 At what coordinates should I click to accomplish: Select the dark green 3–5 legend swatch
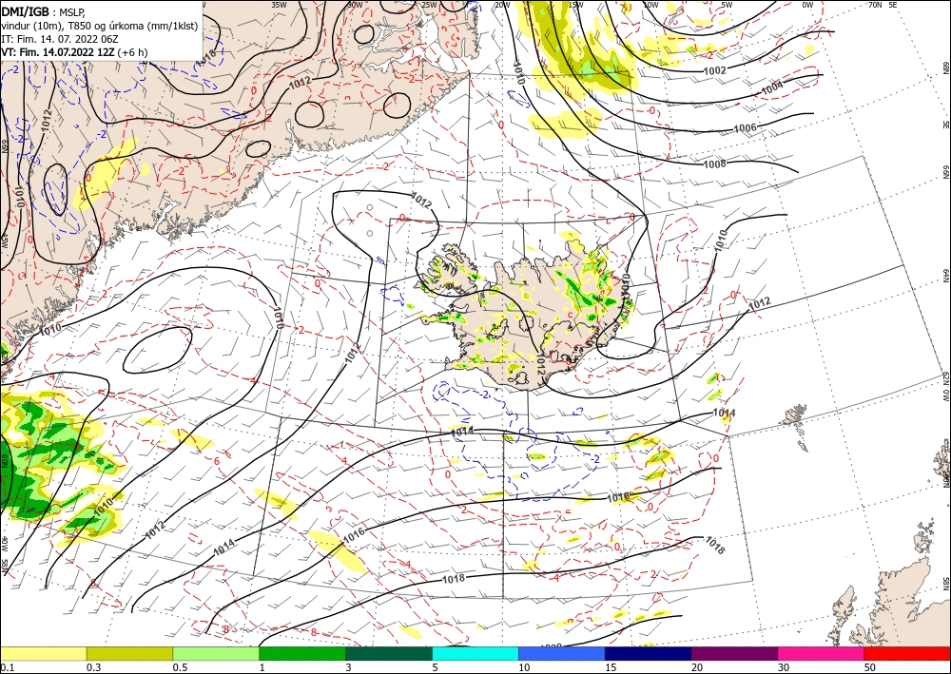[x=389, y=653]
